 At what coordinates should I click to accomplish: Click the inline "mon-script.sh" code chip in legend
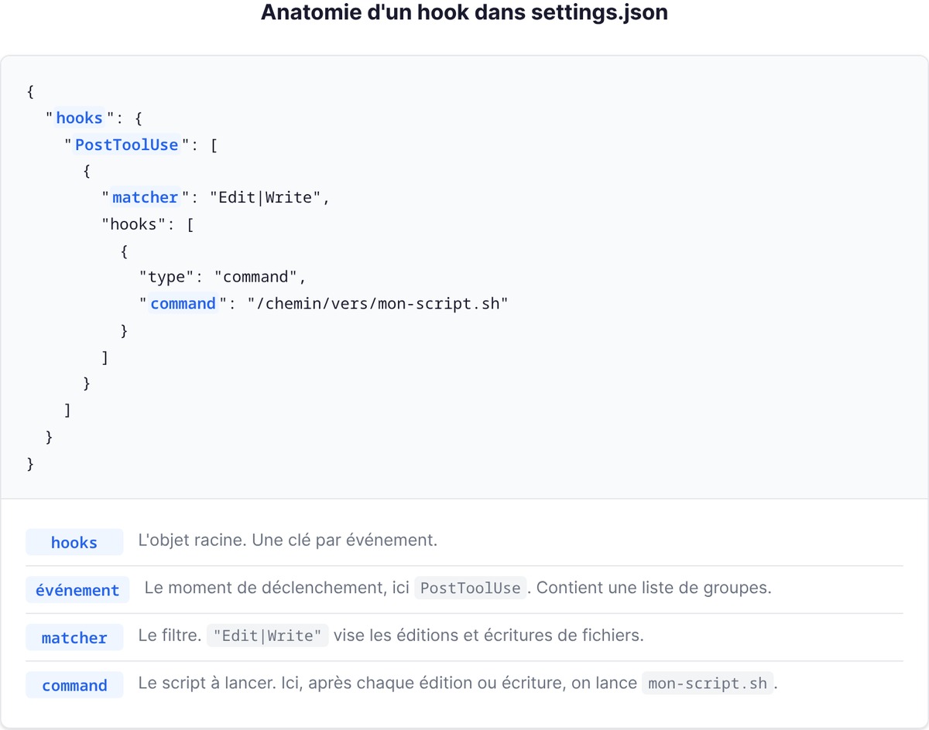click(708, 684)
